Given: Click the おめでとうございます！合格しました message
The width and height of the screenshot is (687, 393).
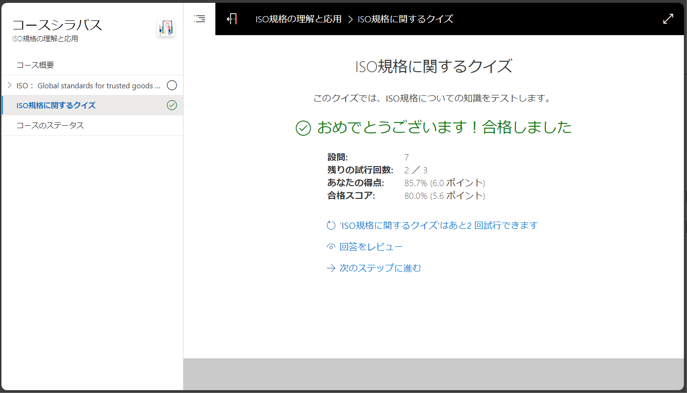Looking at the screenshot, I should point(444,127).
